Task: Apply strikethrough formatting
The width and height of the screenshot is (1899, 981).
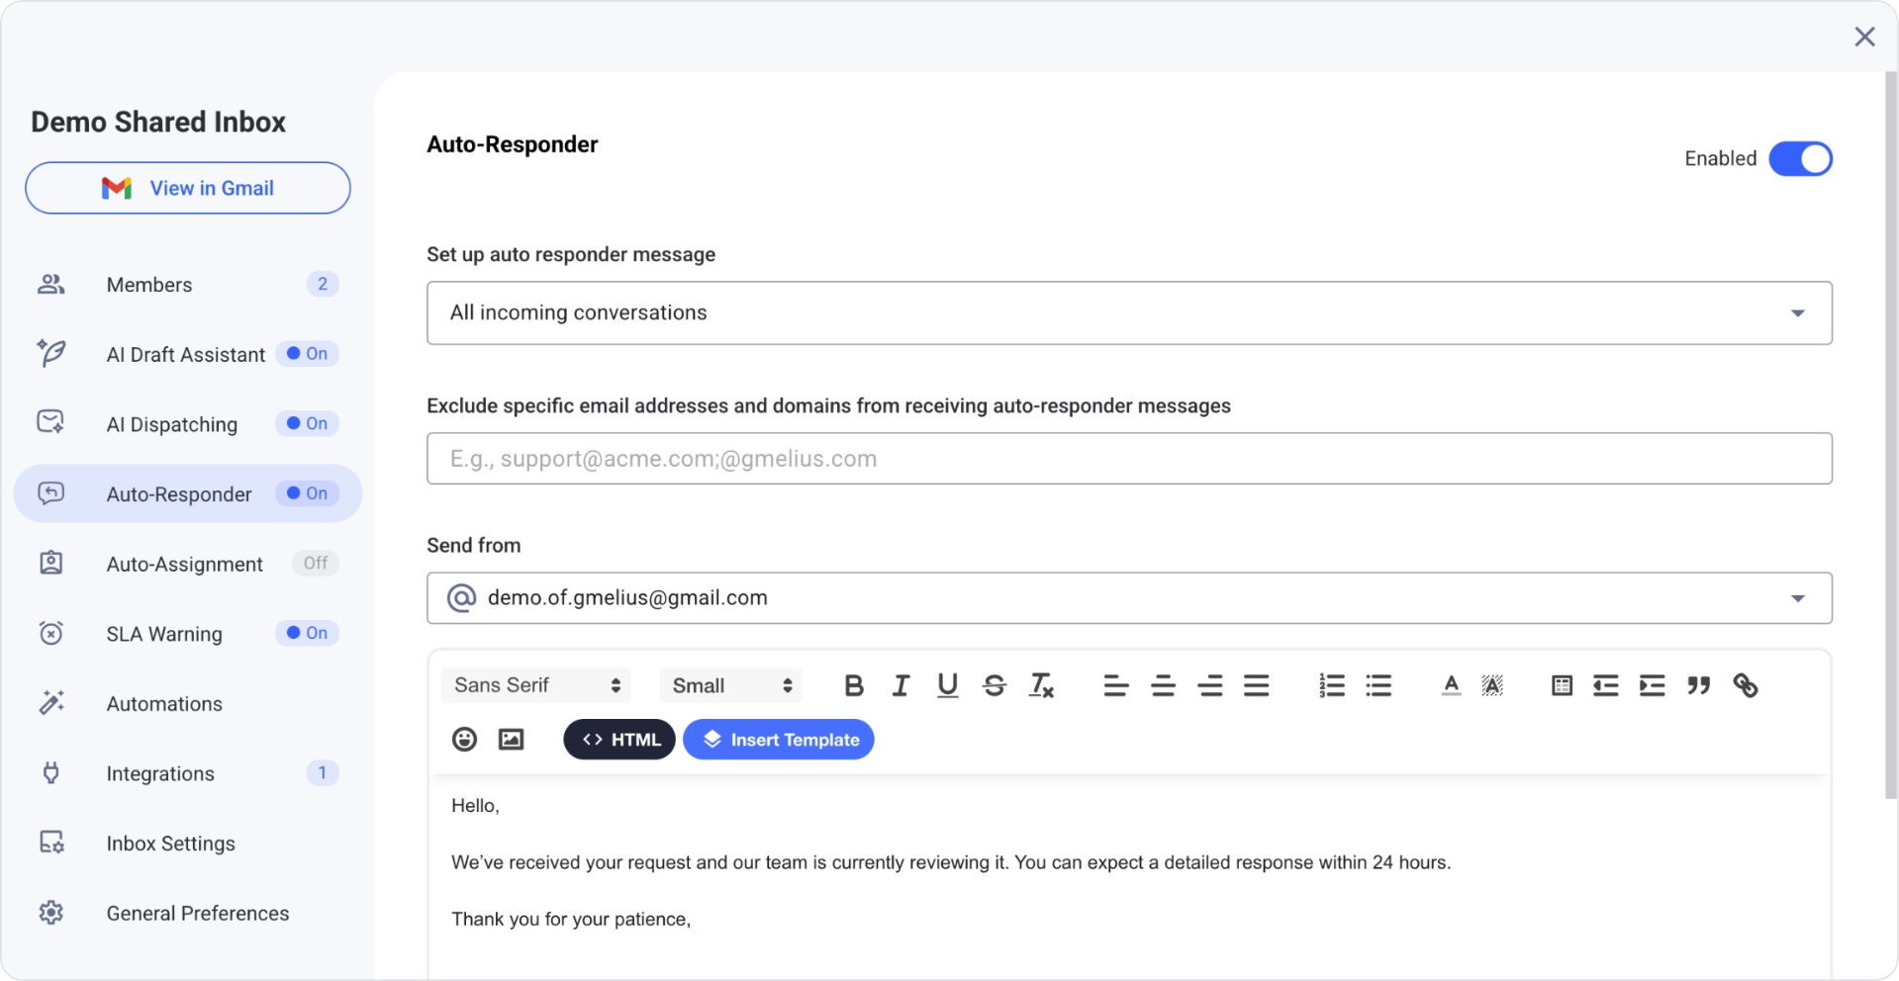Action: (x=995, y=685)
